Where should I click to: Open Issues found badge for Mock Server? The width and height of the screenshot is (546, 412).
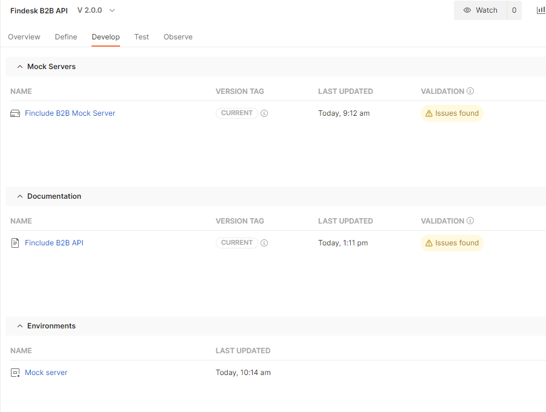tap(452, 113)
